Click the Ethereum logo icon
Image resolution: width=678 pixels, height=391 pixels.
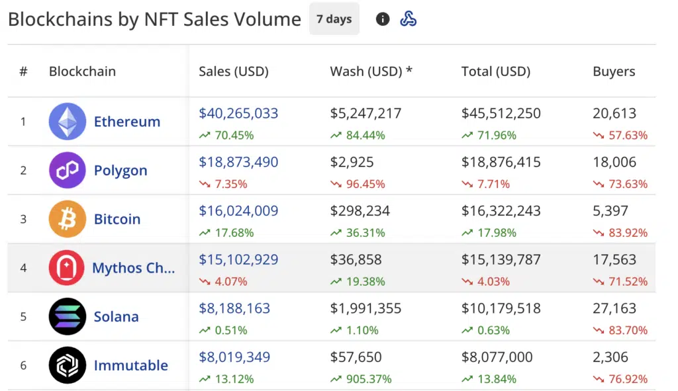click(x=68, y=122)
